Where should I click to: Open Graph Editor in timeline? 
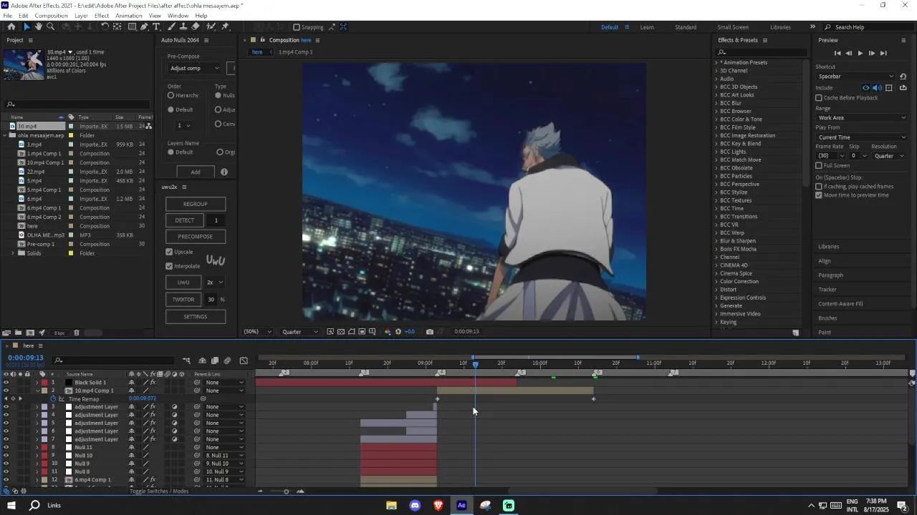click(x=244, y=360)
